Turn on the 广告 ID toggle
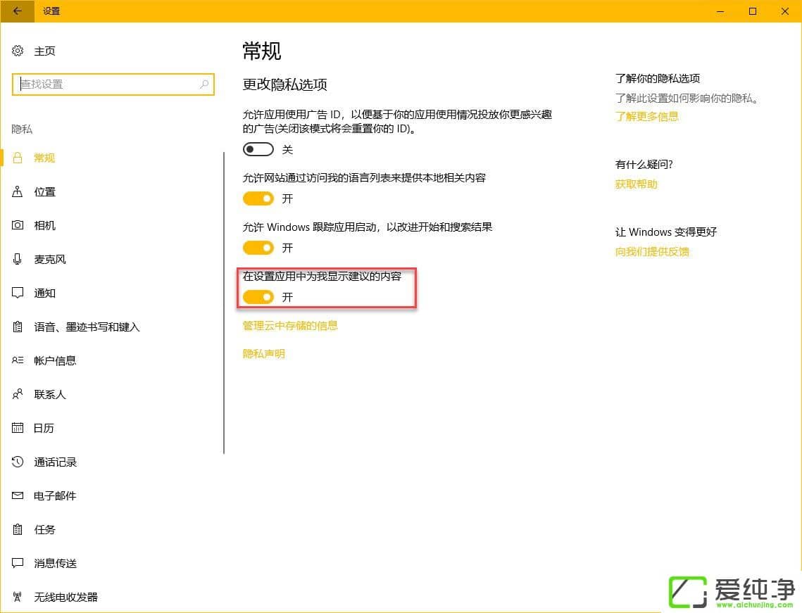The image size is (802, 613). tap(258, 149)
